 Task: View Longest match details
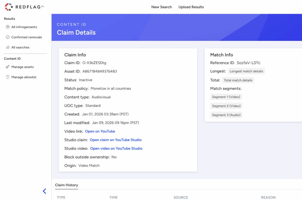point(246,71)
